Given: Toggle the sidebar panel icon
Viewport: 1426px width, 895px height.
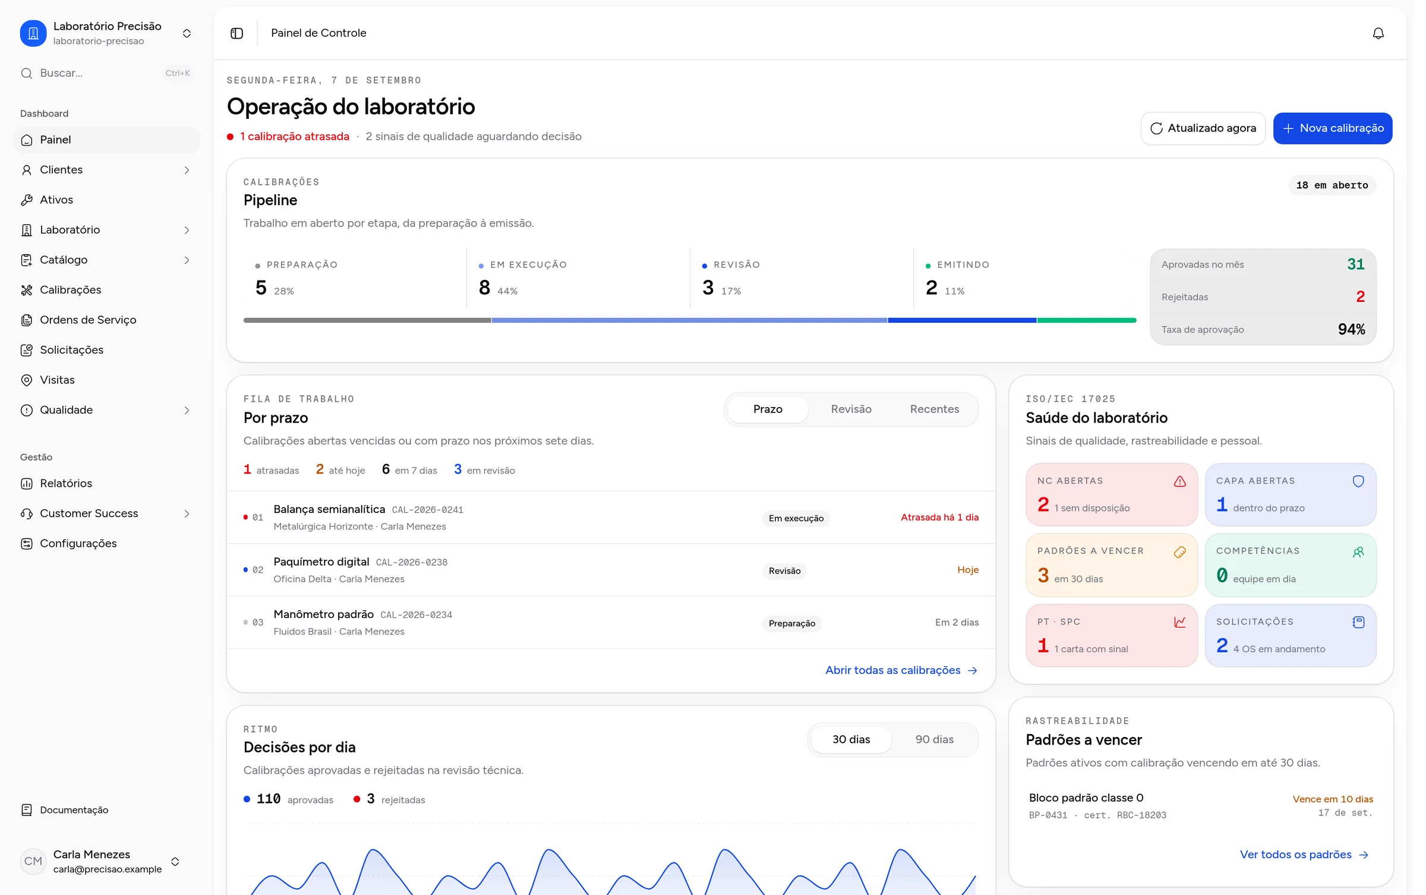Looking at the screenshot, I should [236, 33].
